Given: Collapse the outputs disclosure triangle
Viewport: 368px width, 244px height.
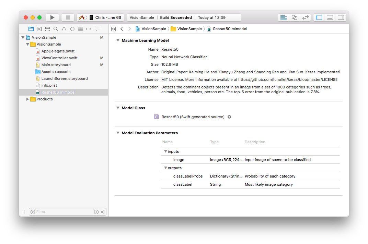Looking at the screenshot, I should (165, 168).
